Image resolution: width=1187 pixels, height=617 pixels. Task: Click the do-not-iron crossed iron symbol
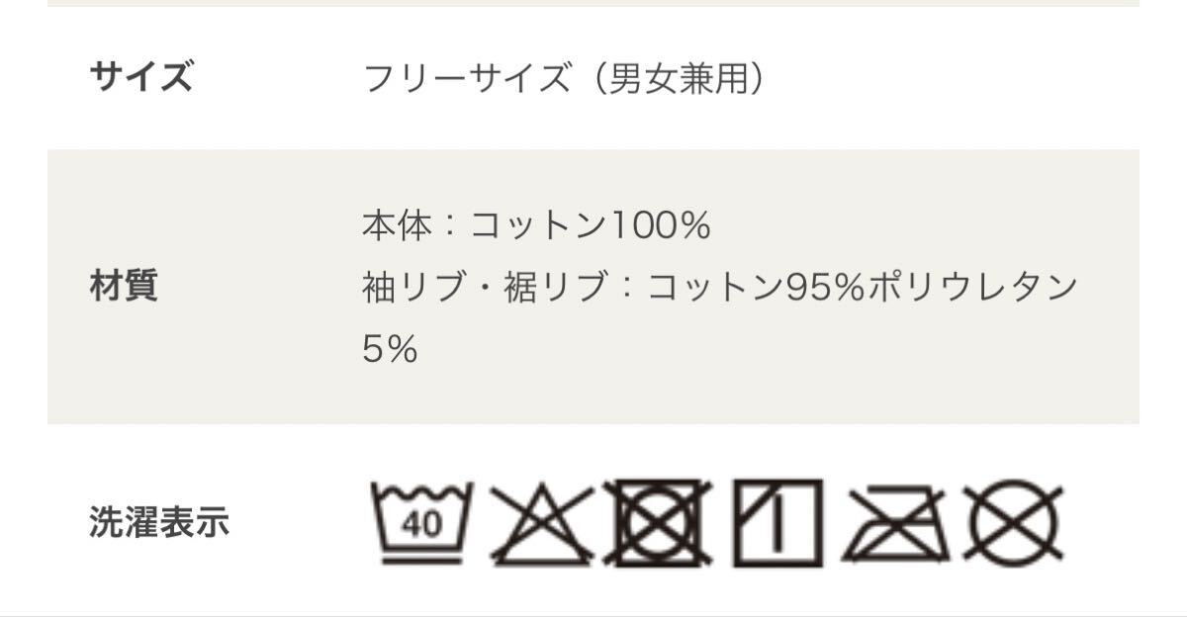coord(897,523)
